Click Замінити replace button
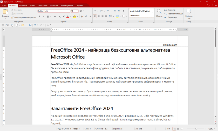The image size is (218, 131). click(170, 10)
